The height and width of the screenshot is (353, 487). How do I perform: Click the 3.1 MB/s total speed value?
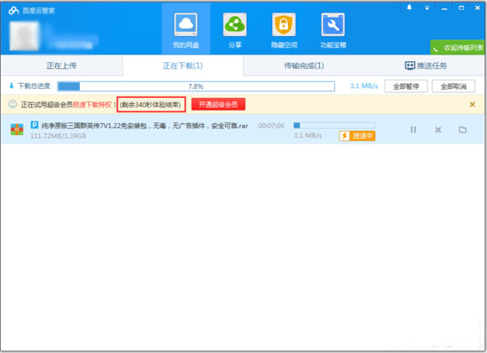364,86
